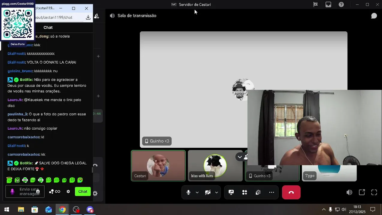The height and width of the screenshot is (215, 382).
Task: Click Sala de transmissão channel speaker icon
Action: (x=112, y=16)
